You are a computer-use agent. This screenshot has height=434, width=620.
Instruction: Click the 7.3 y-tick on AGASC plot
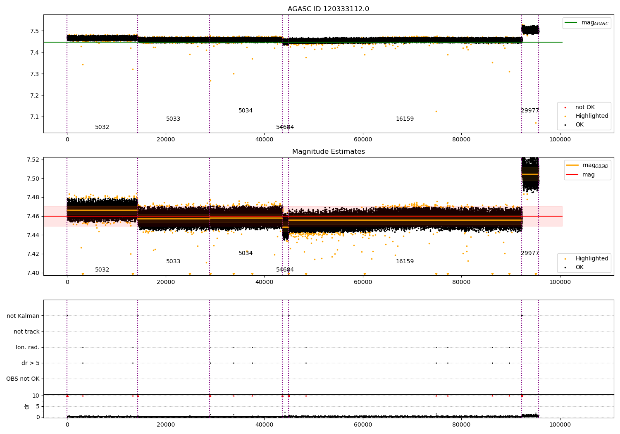[34, 74]
